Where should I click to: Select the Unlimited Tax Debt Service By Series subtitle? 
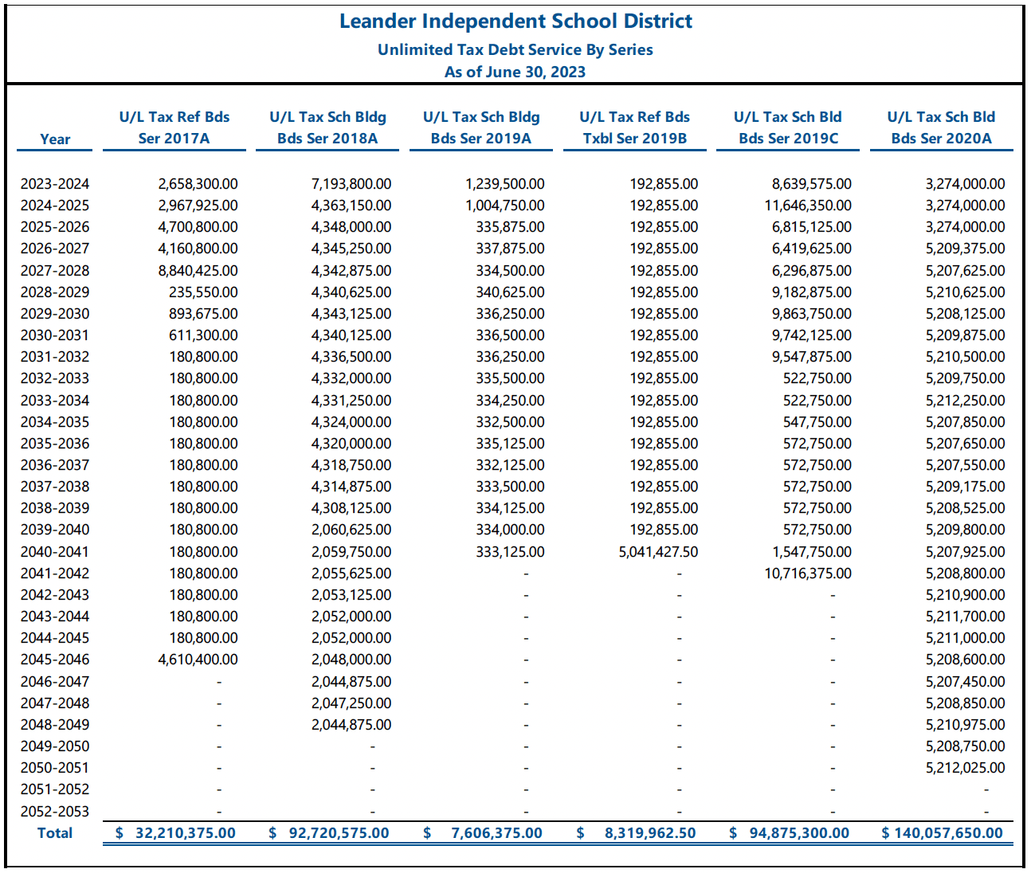coord(515,49)
